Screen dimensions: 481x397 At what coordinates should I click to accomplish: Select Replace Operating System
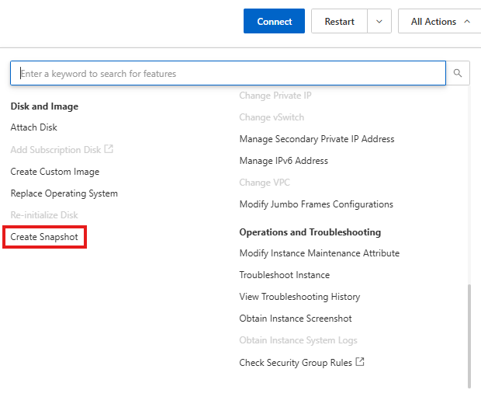pyautogui.click(x=64, y=193)
